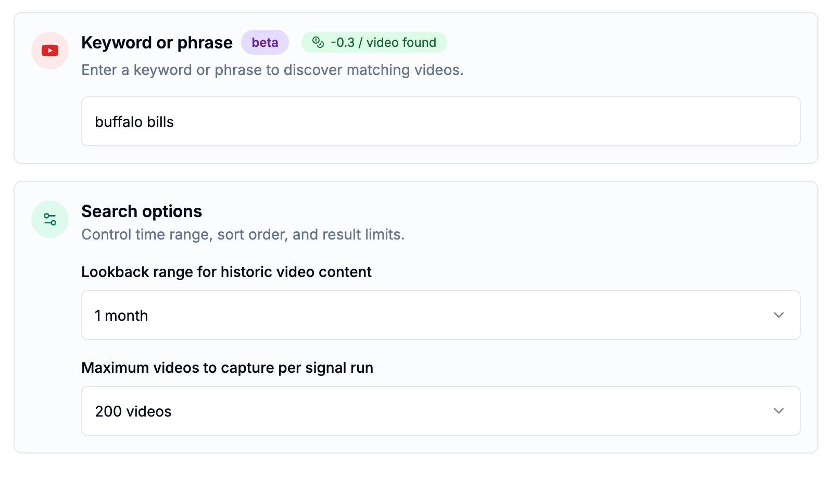
Task: Click the coins icon in cost badge
Action: 318,42
